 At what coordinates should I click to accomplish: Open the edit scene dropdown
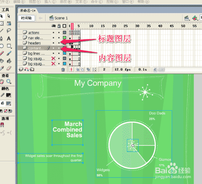187,18
